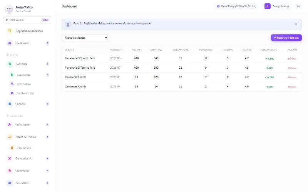
Task: Click the Clientes badge counter in sidebar
Action: pos(47,104)
